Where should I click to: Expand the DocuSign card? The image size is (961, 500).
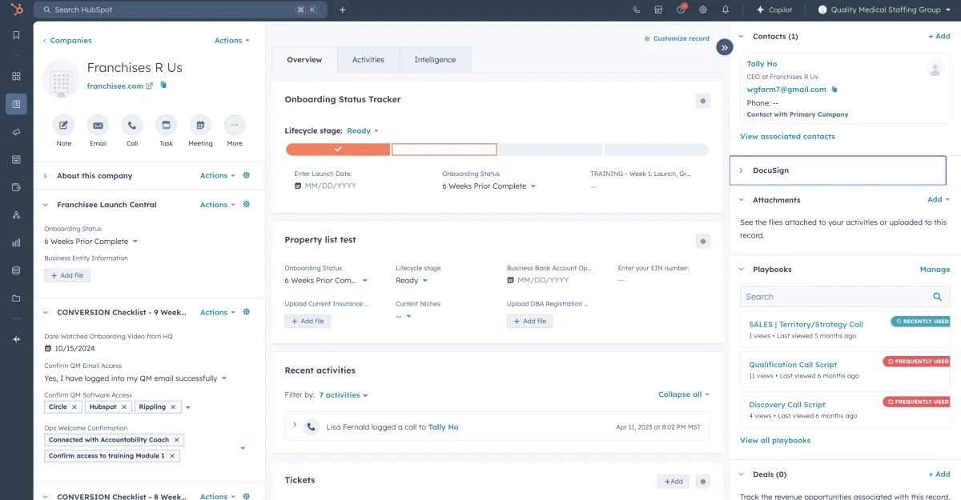[x=742, y=170]
